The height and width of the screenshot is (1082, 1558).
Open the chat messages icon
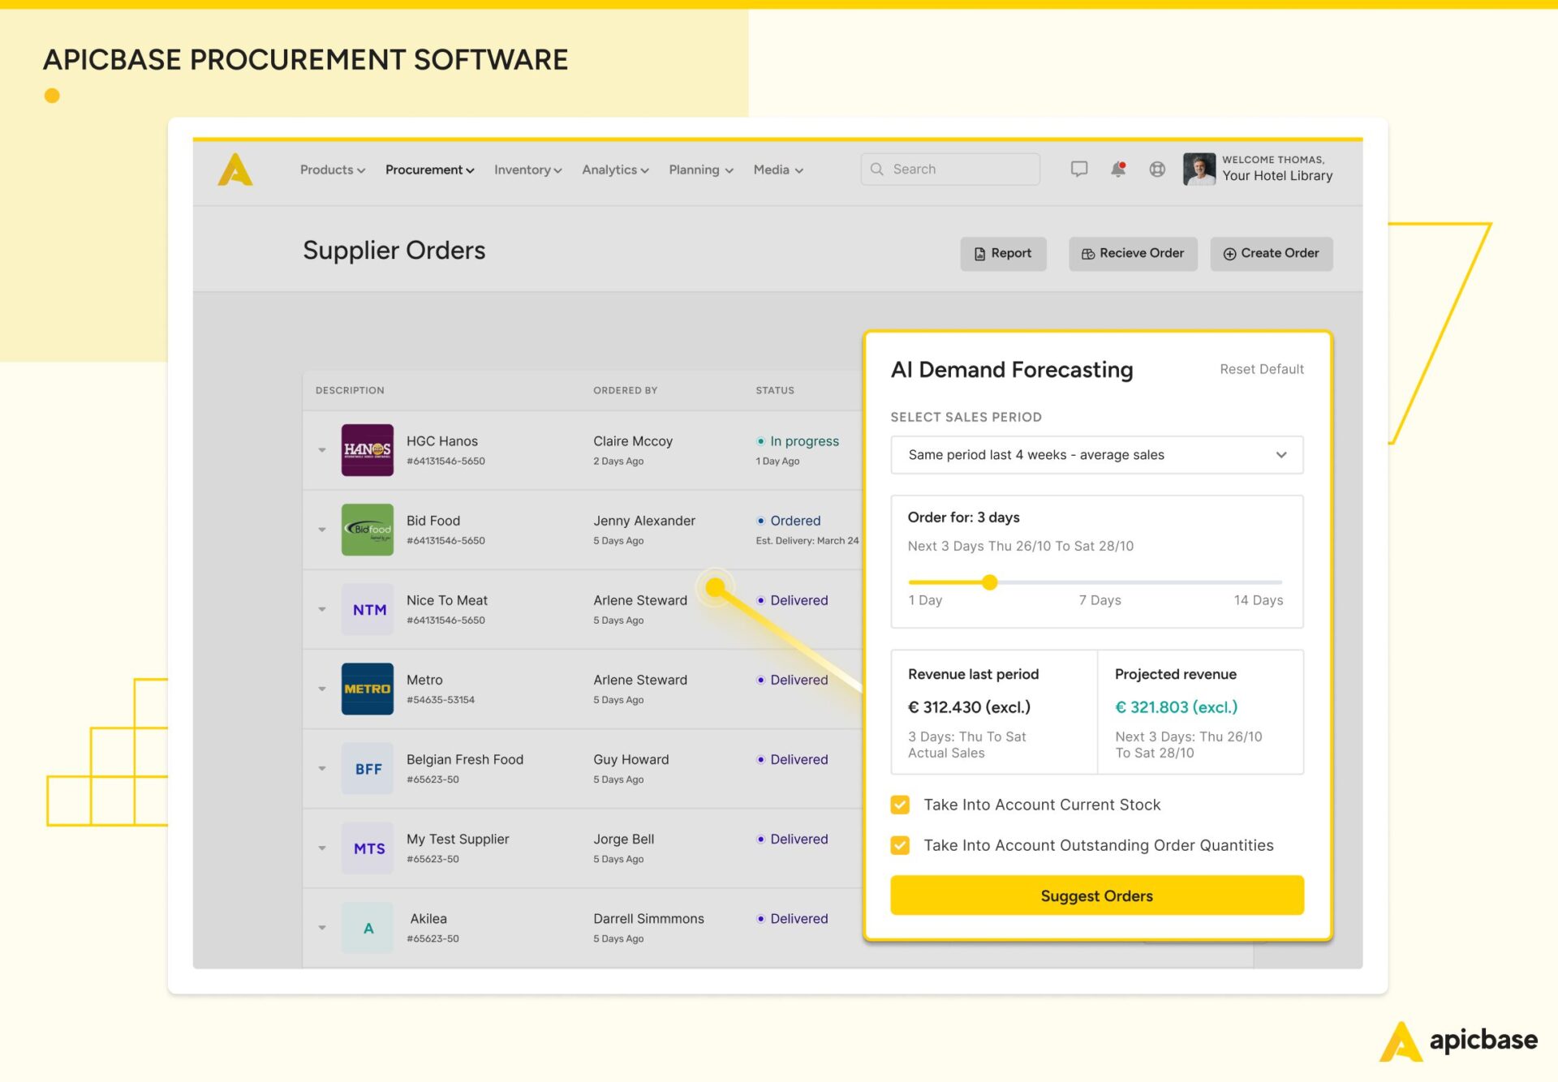coord(1079,169)
